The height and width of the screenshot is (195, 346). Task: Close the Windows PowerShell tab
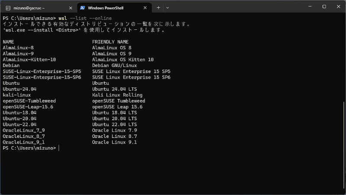click(x=145, y=8)
